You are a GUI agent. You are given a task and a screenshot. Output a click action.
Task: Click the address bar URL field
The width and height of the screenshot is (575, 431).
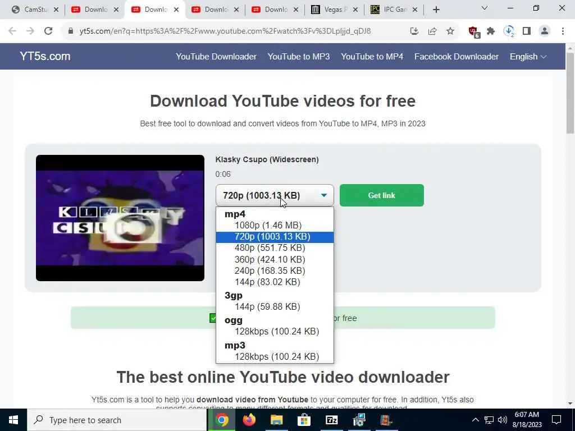click(x=225, y=31)
